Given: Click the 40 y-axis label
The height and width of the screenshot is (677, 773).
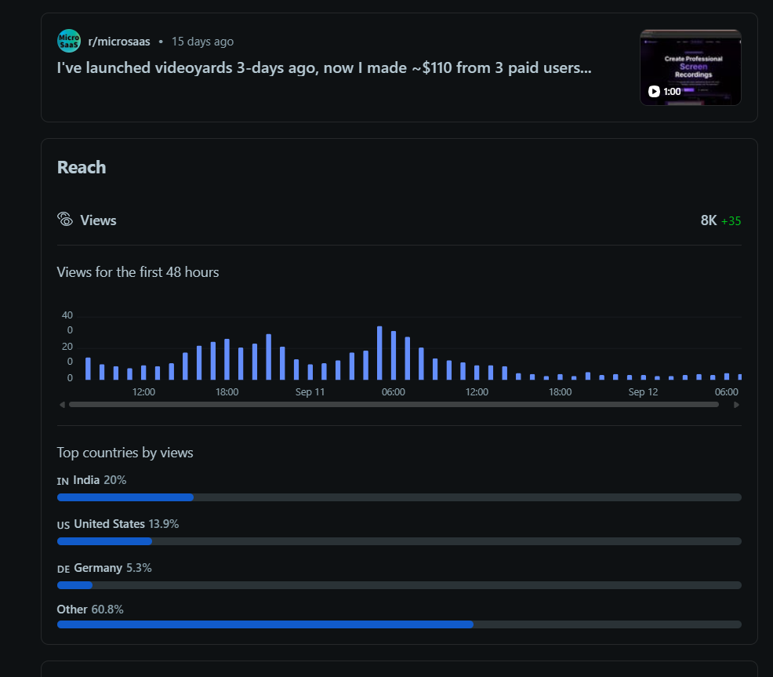Looking at the screenshot, I should pos(67,315).
